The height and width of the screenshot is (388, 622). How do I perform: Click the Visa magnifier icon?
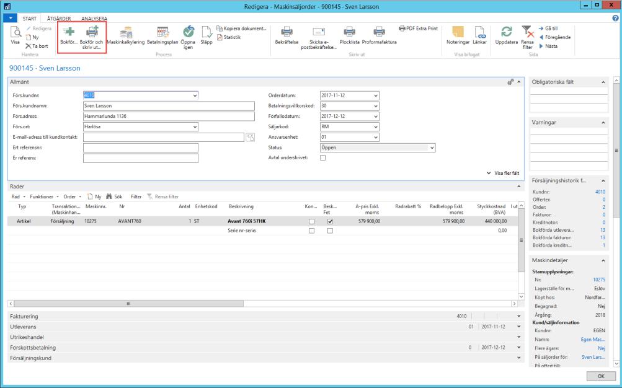click(x=16, y=32)
